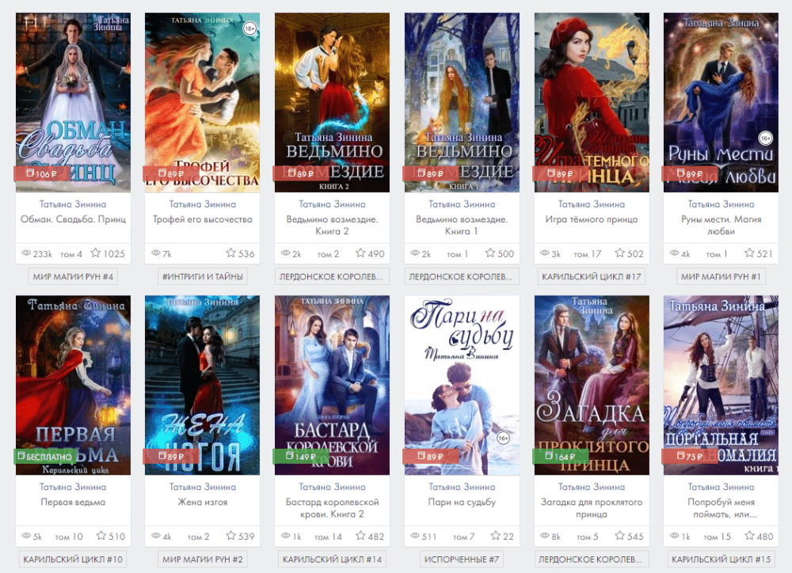Open the Руны мести cover image
Screen dimensions: 792x573
tap(721, 102)
